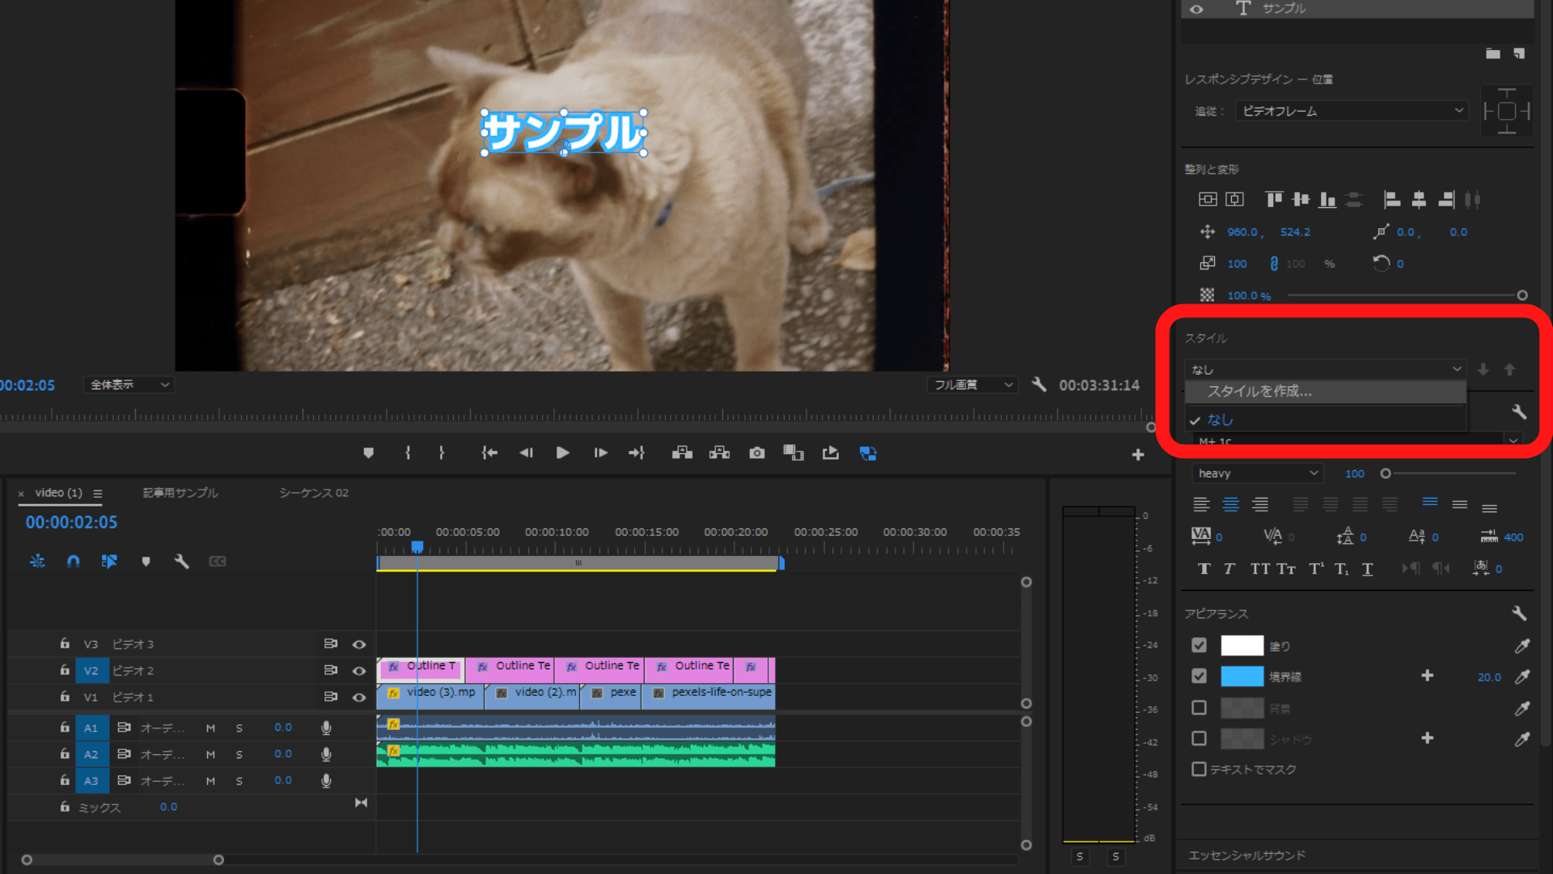Uncheck the fill (塗り) checkbox
The image size is (1553, 874).
[x=1199, y=645]
